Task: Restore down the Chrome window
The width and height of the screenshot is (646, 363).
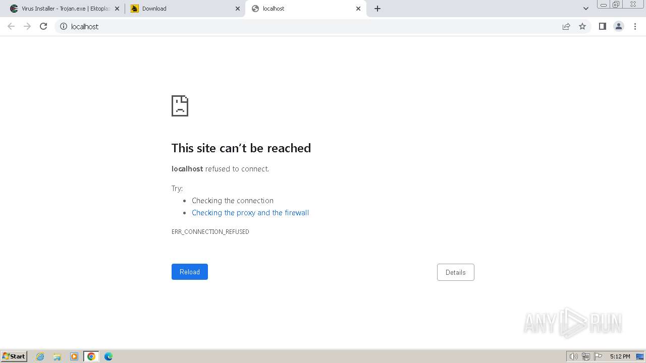Action: 616,4
